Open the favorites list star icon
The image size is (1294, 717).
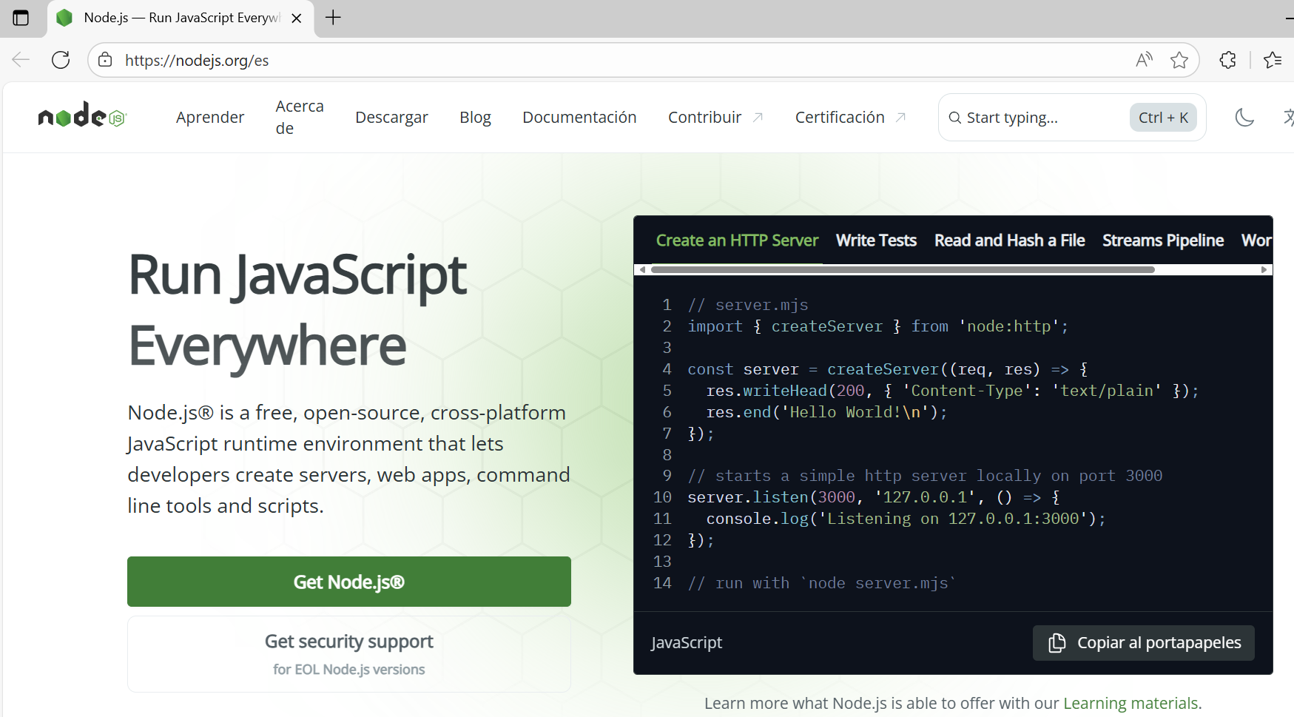point(1273,60)
